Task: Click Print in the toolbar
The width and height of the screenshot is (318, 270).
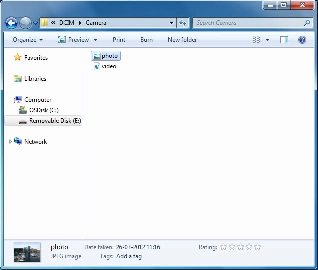Action: [x=119, y=40]
